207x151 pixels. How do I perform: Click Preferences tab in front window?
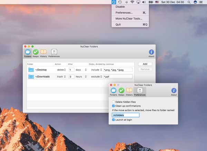point(140,92)
